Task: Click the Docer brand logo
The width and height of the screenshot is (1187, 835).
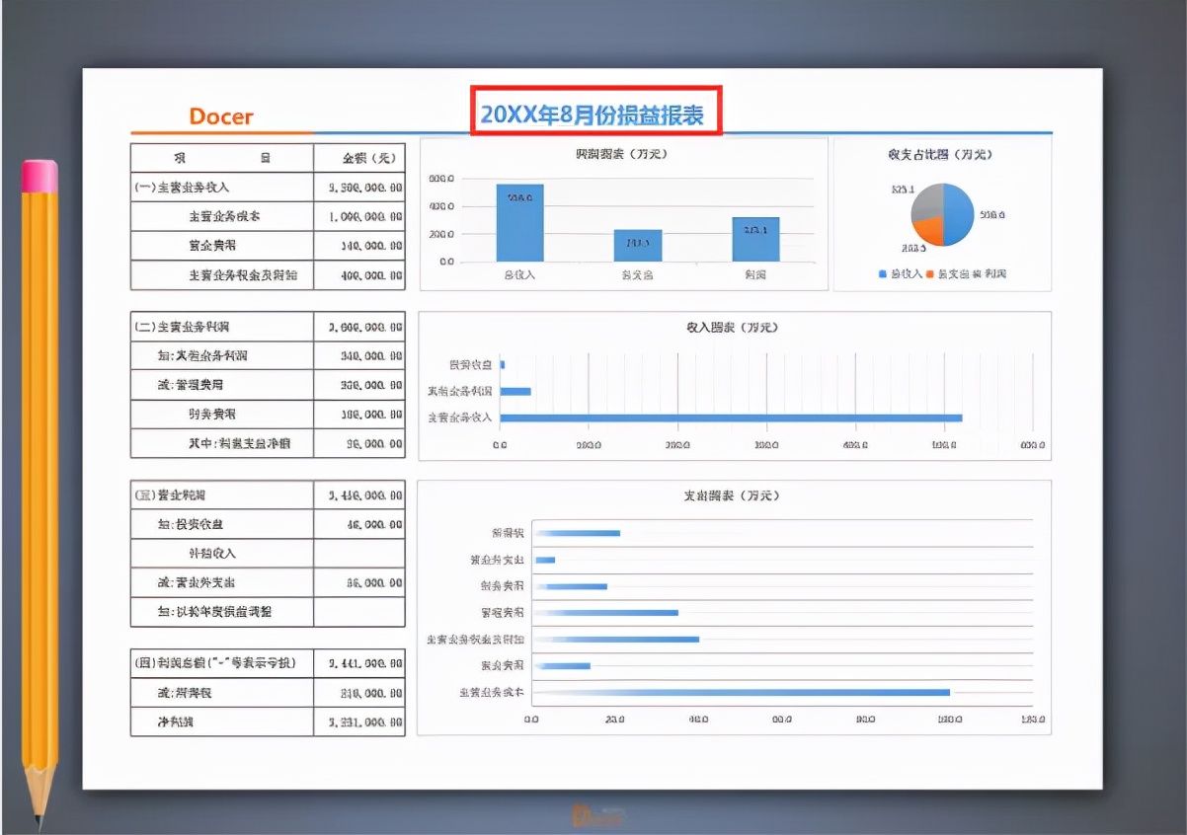Action: [219, 117]
